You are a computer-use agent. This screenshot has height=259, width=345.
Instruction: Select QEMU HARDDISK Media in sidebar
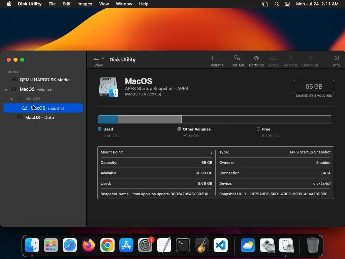(43, 80)
